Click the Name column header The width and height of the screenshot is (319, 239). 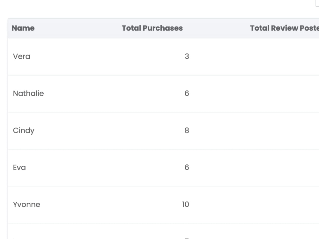click(23, 28)
